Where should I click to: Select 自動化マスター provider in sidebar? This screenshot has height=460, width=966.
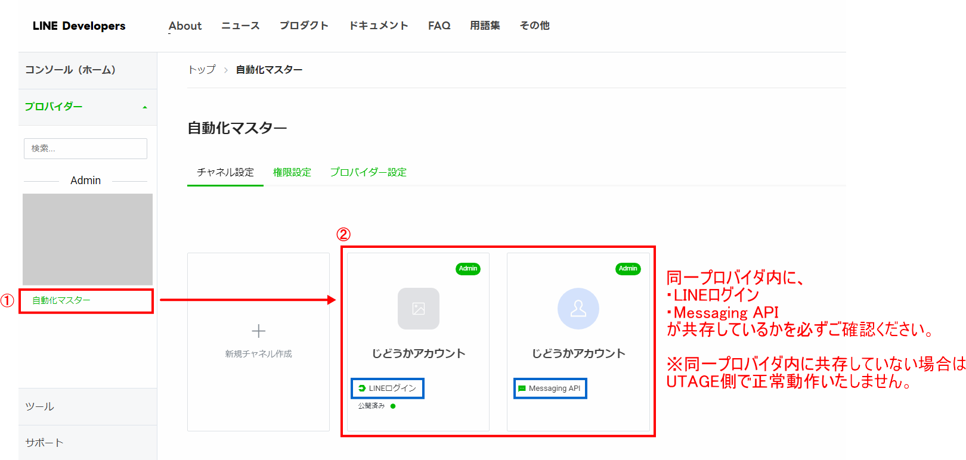[61, 300]
